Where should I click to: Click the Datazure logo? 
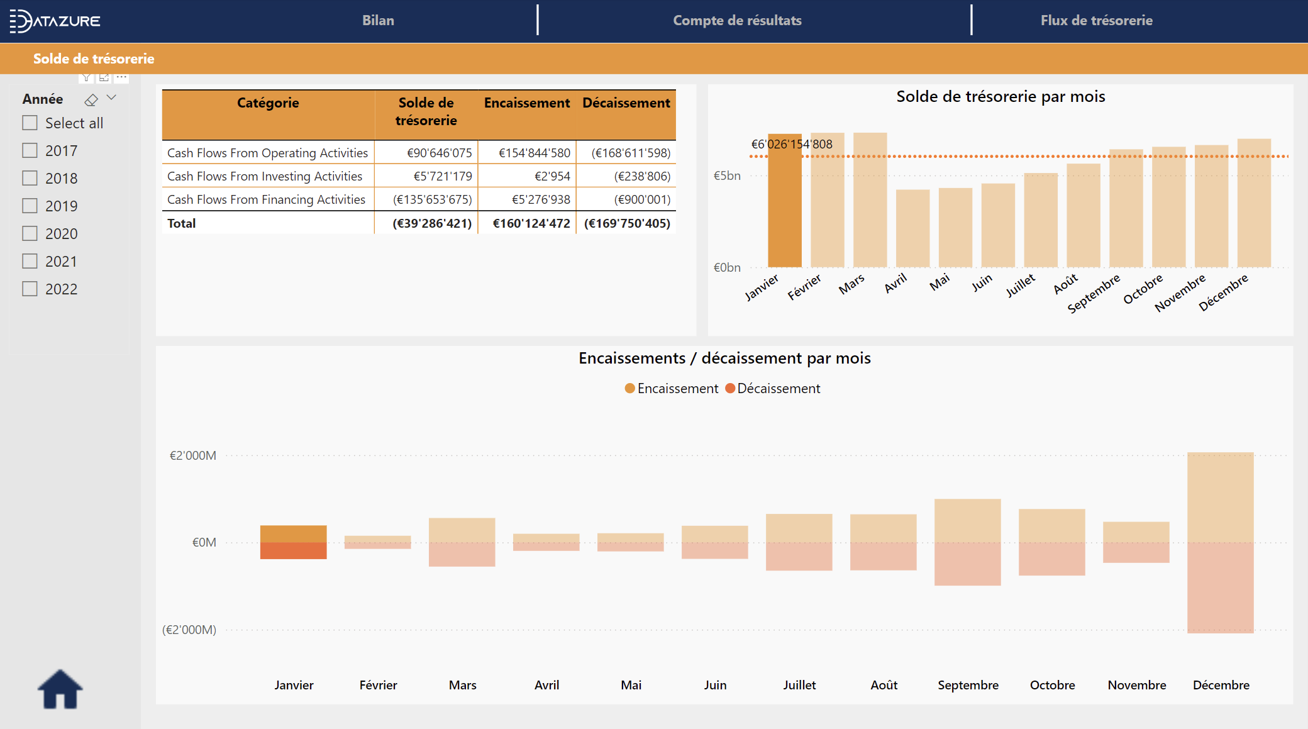(x=55, y=21)
